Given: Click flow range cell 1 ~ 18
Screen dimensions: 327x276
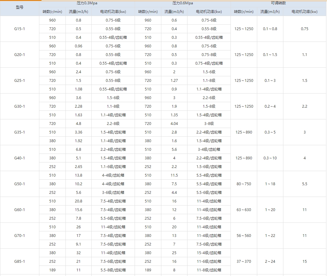Looking at the screenshot, I should 270,184.
